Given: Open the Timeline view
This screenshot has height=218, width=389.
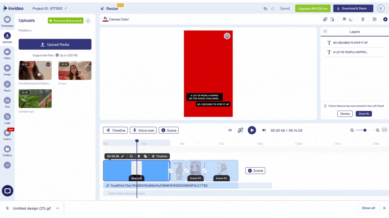Looking at the screenshot, I should 115,130.
